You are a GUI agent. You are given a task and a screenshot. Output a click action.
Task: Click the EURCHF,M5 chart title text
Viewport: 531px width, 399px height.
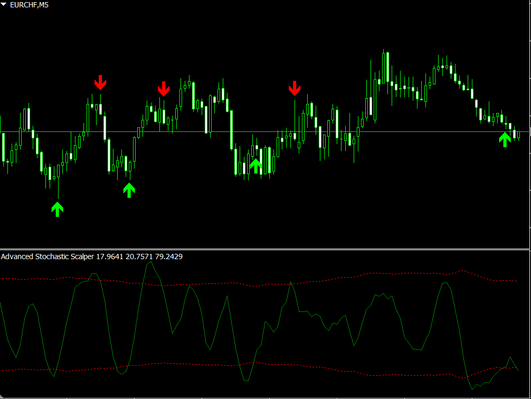26,5
